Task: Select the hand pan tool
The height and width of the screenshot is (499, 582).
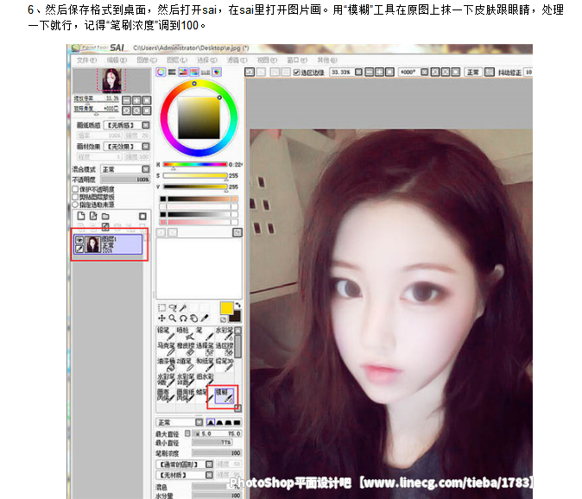Action: tap(193, 319)
